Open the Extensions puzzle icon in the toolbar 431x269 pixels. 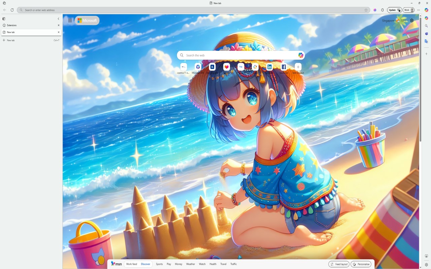pos(383,10)
